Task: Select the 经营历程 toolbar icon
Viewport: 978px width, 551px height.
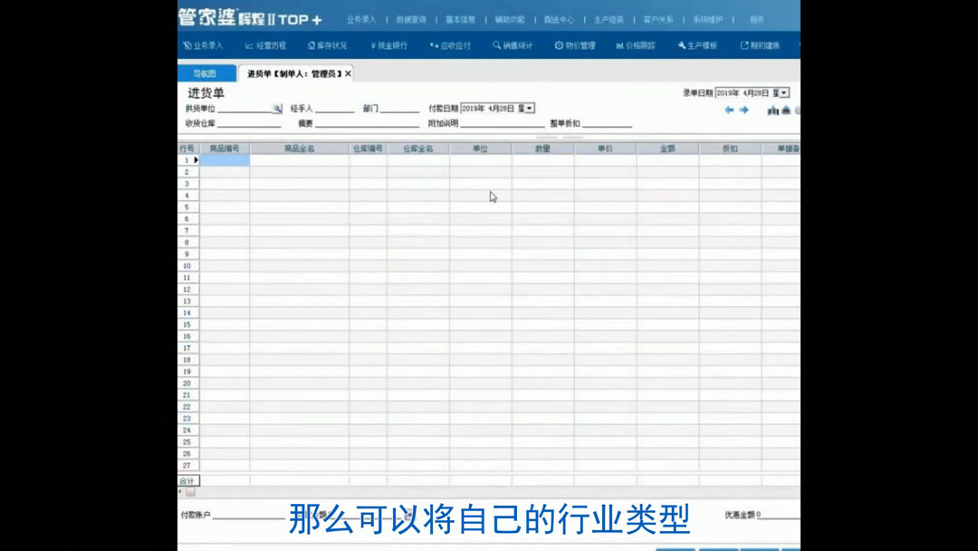Action: pos(267,44)
